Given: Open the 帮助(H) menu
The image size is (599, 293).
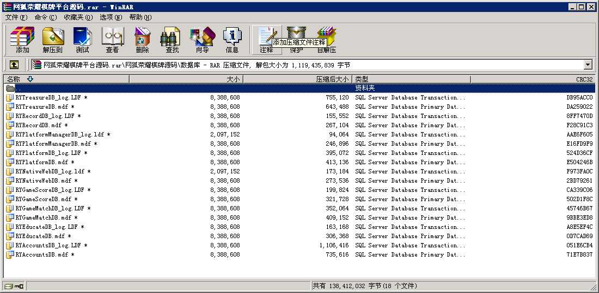Looking at the screenshot, I should (x=140, y=17).
